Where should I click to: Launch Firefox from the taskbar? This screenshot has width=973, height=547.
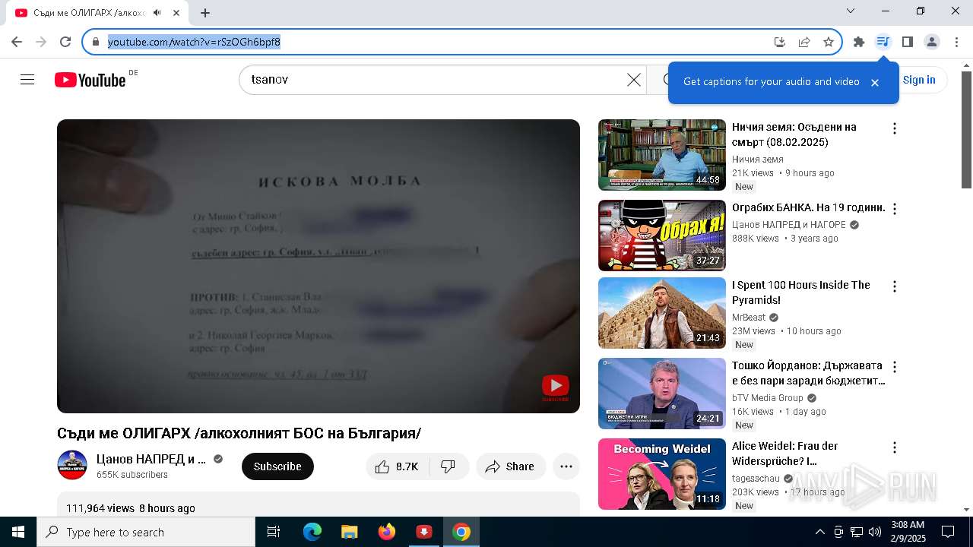(x=386, y=532)
